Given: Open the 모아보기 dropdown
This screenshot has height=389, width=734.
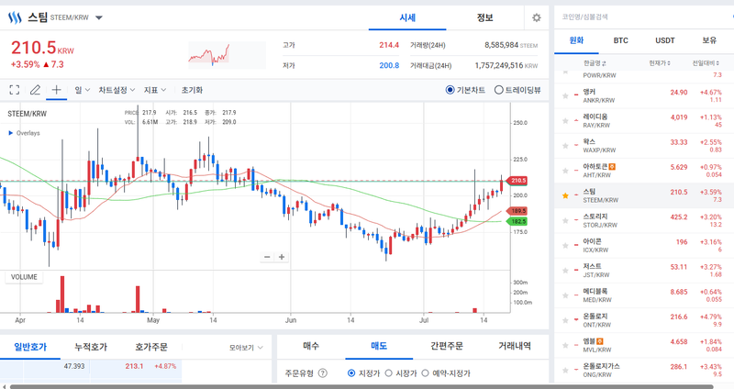Looking at the screenshot, I should pos(246,348).
